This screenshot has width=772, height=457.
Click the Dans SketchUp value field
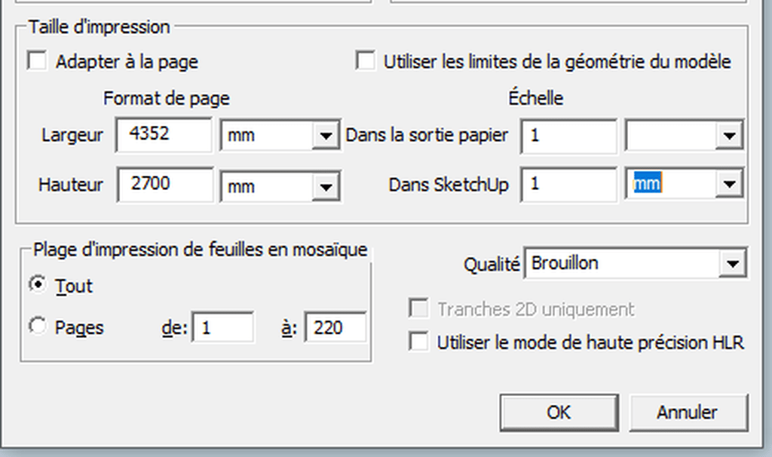pyautogui.click(x=568, y=184)
